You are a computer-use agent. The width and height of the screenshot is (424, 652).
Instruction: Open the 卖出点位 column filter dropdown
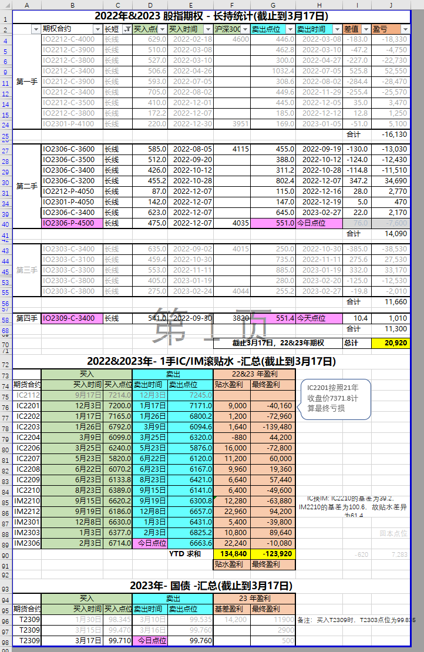click(290, 29)
